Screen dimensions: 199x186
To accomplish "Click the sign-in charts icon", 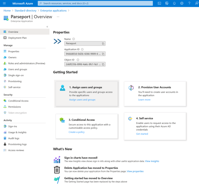I will (x=57, y=160).
